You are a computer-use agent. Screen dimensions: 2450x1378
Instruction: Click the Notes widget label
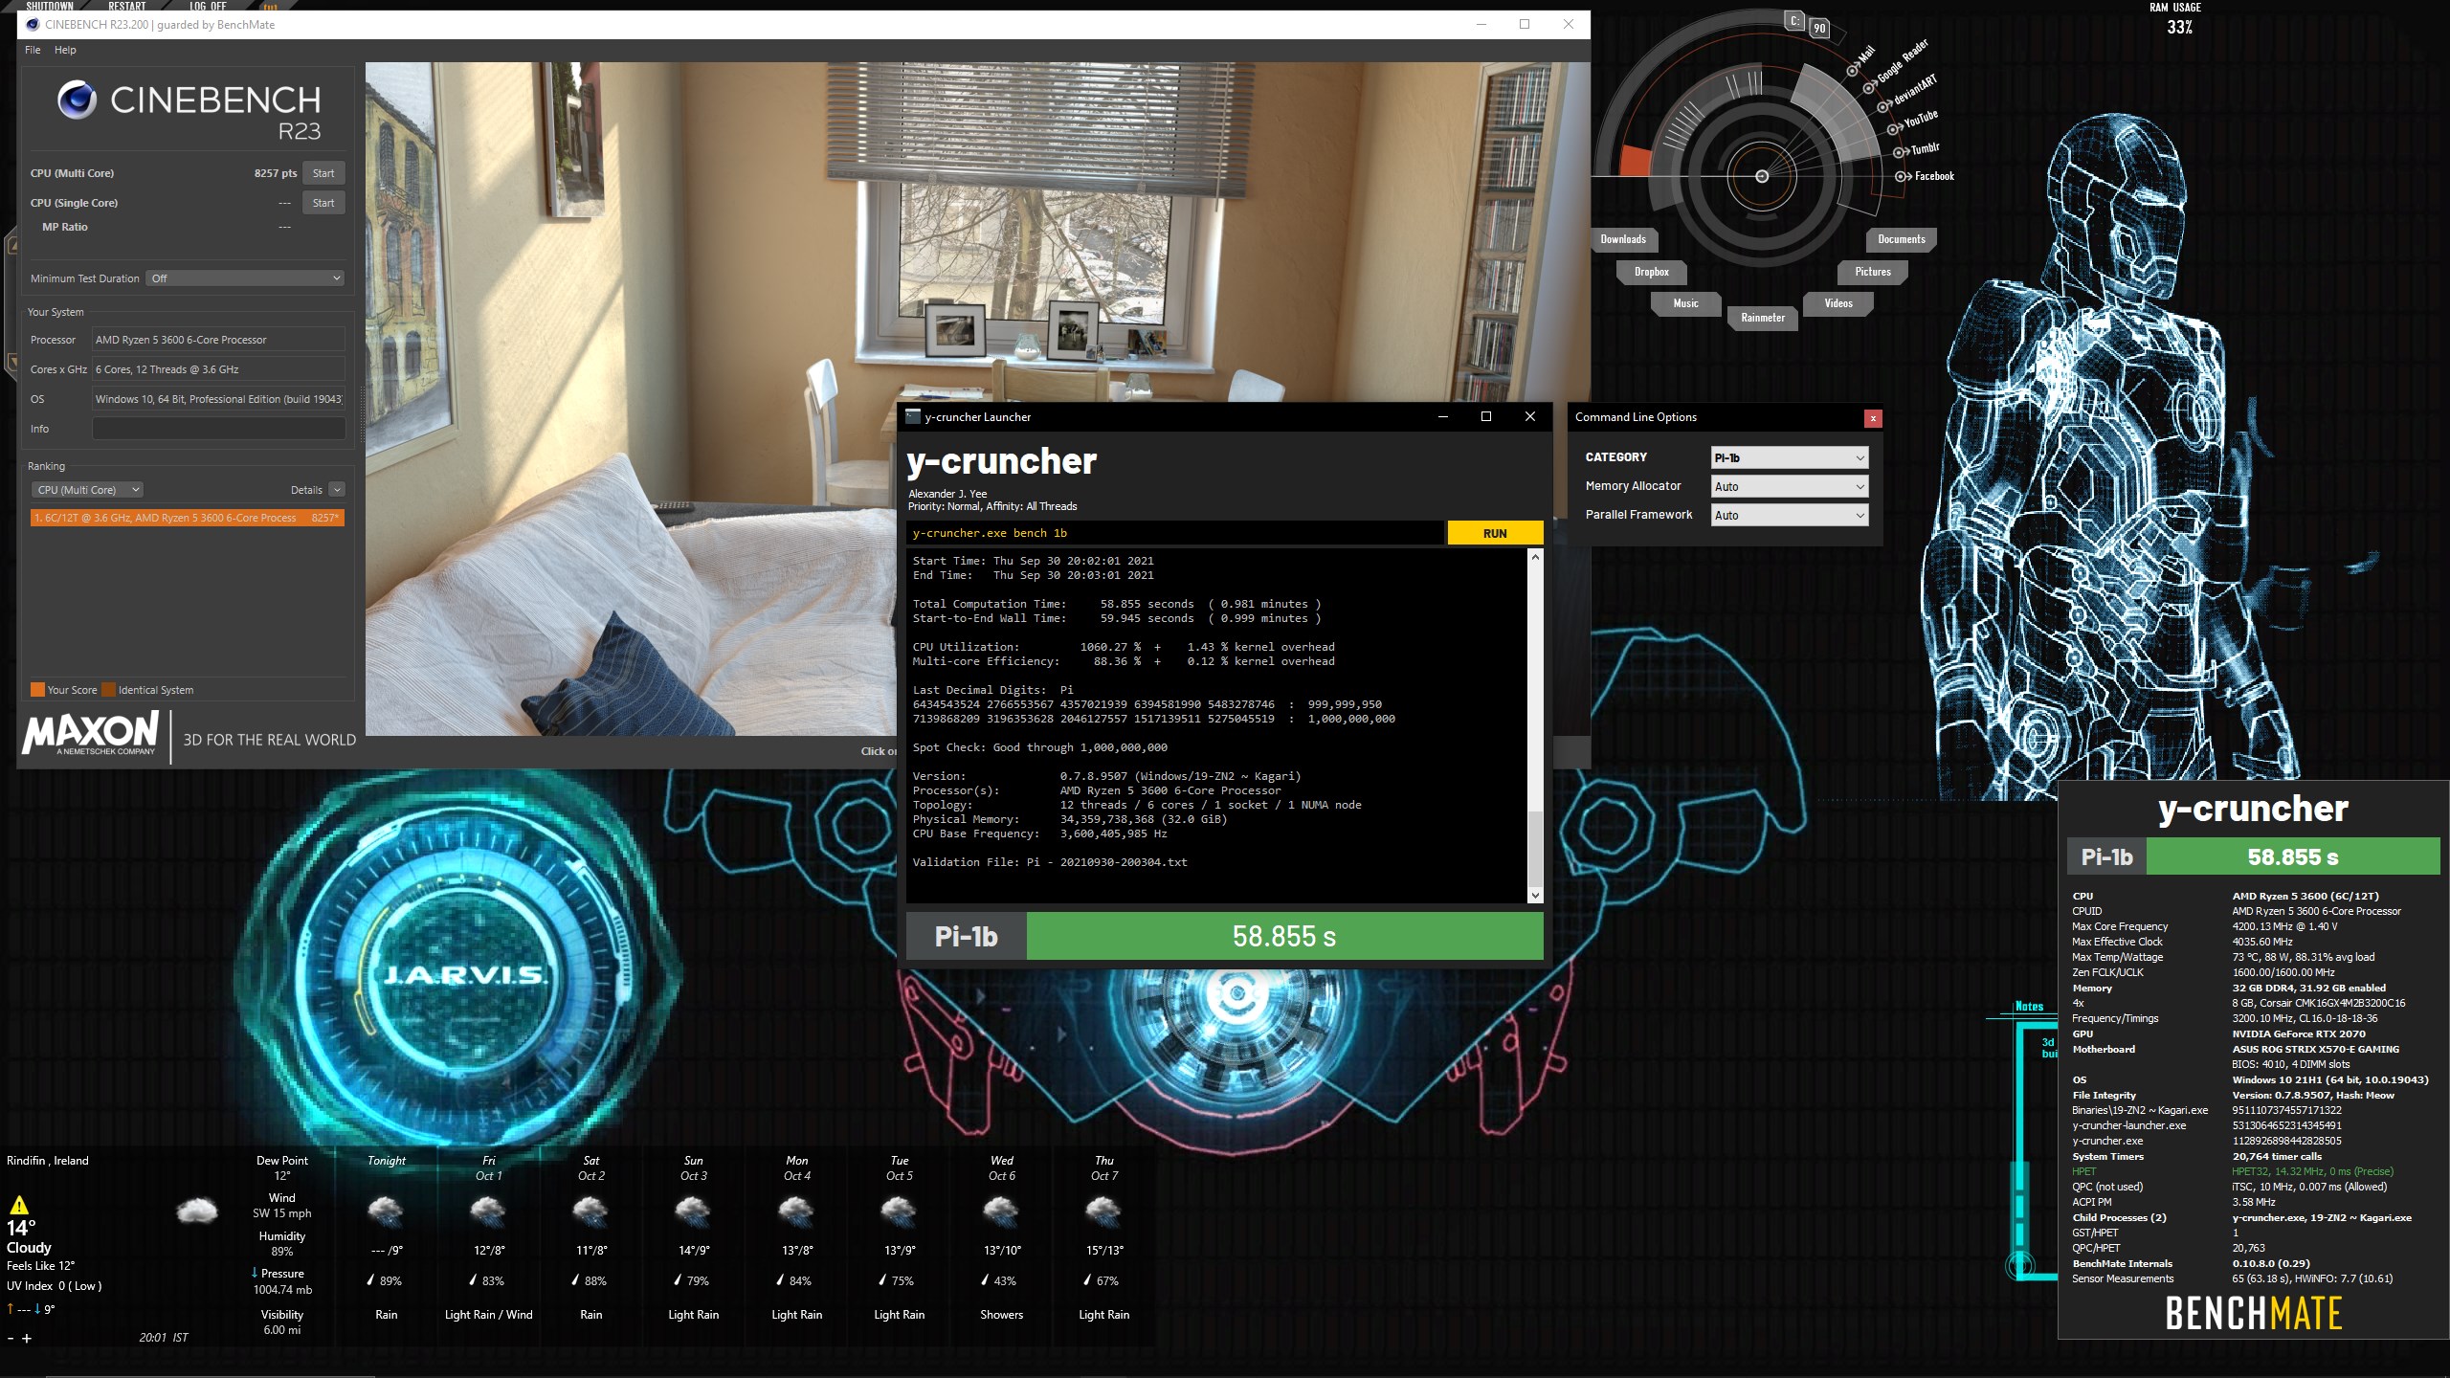(x=2029, y=1006)
